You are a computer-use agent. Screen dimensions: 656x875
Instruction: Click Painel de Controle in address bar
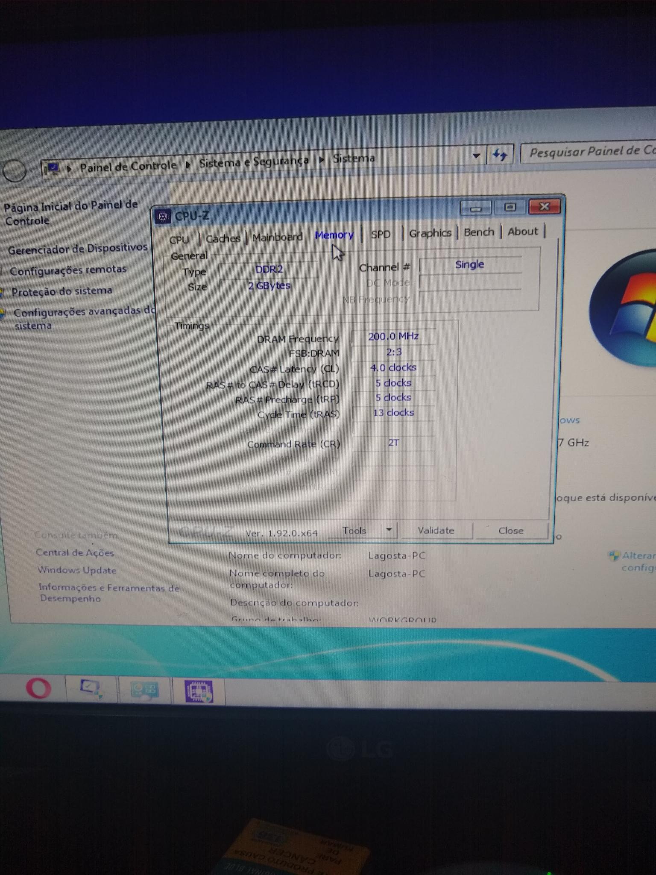coord(128,166)
